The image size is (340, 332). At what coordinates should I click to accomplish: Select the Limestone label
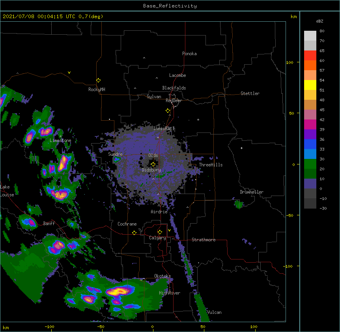coord(60,140)
